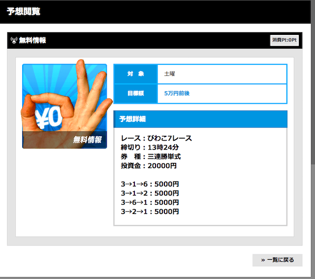Click the 無料情報 caption on the thumbnail
The image size is (315, 279).
(87, 140)
